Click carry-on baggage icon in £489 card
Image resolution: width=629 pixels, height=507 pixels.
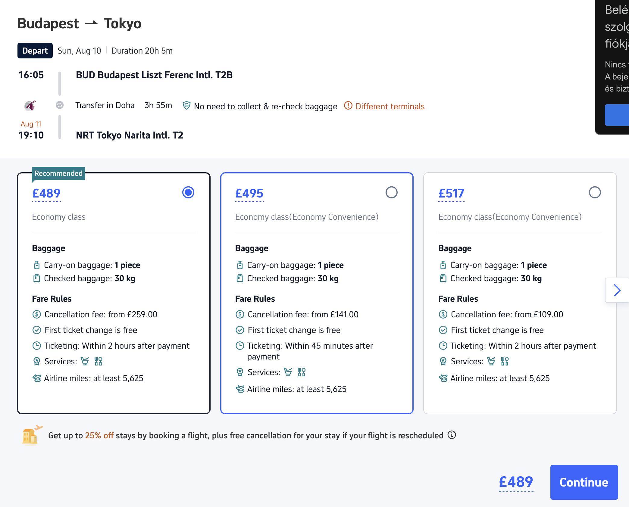[x=36, y=265]
